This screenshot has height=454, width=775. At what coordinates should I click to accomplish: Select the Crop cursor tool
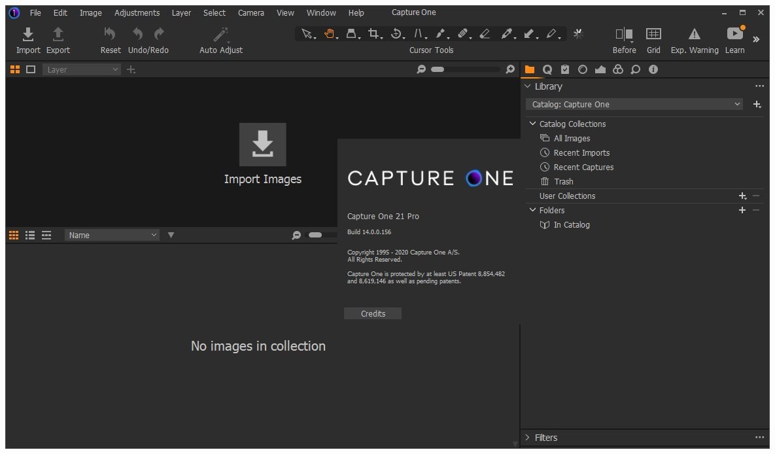pyautogui.click(x=373, y=34)
